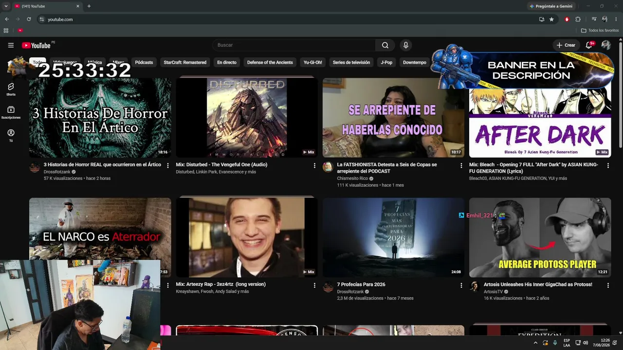623x350 pixels.
Task: Select the J-Pop filter chip
Action: pyautogui.click(x=386, y=62)
